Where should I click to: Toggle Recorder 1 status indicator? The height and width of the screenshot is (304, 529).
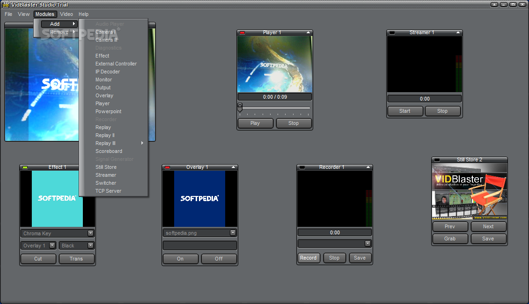[302, 167]
